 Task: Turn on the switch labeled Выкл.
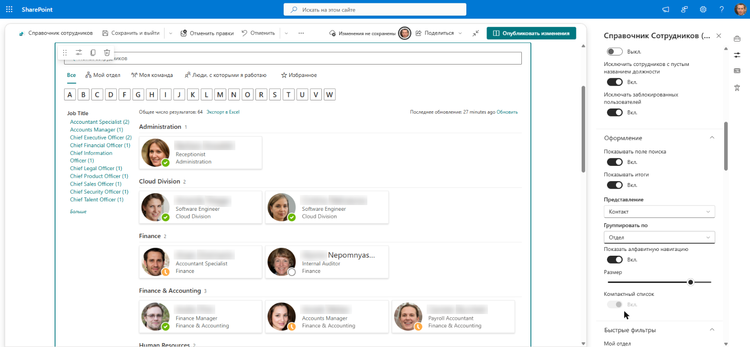pos(615,51)
